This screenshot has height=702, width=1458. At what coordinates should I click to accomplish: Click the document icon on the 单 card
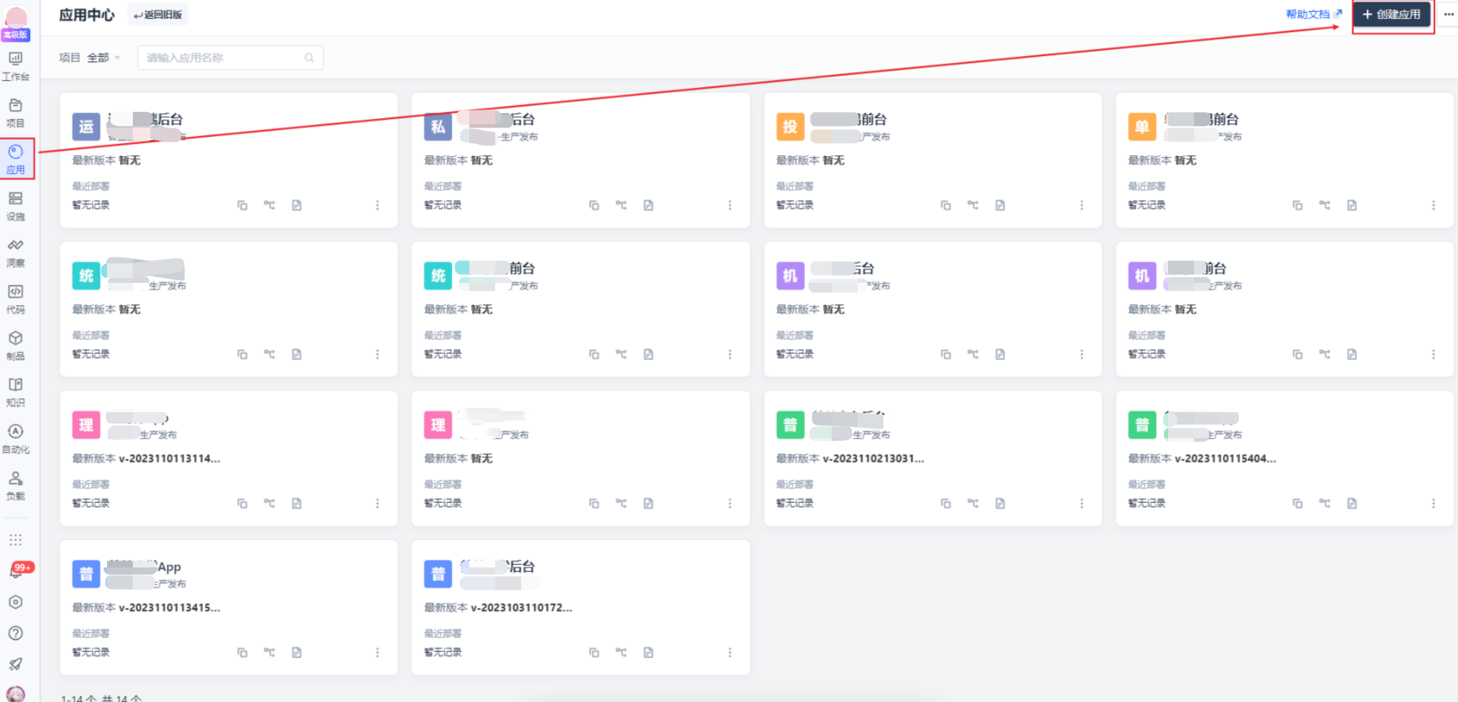click(1352, 205)
